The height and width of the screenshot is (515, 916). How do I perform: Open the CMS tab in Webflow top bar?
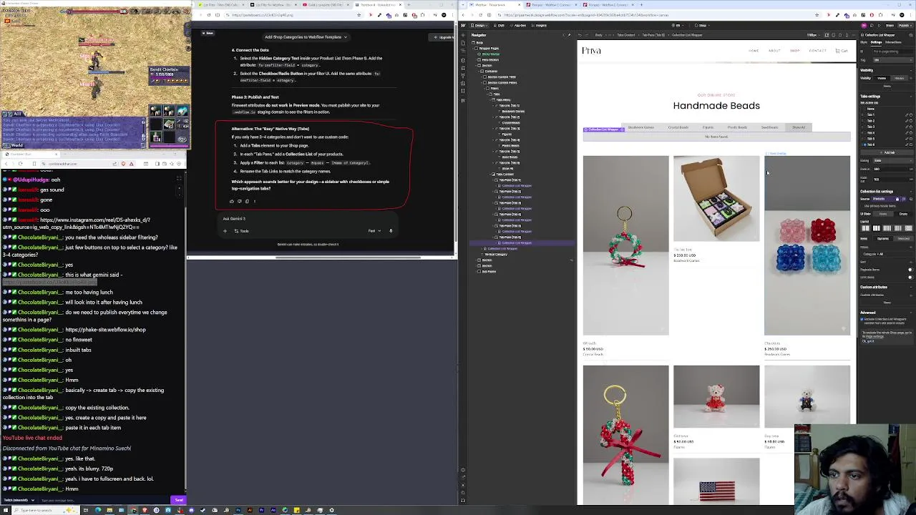tap(500, 25)
